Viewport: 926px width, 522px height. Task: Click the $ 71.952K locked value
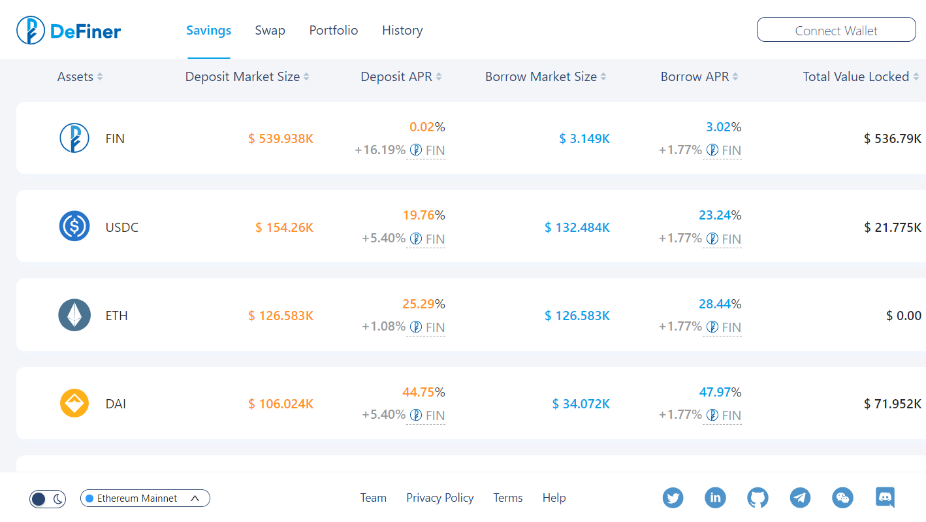click(x=893, y=404)
